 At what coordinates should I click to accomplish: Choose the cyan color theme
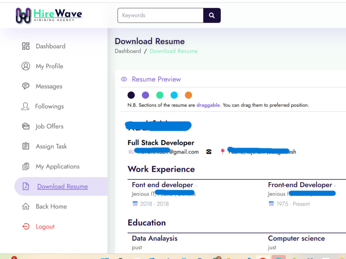pos(174,95)
